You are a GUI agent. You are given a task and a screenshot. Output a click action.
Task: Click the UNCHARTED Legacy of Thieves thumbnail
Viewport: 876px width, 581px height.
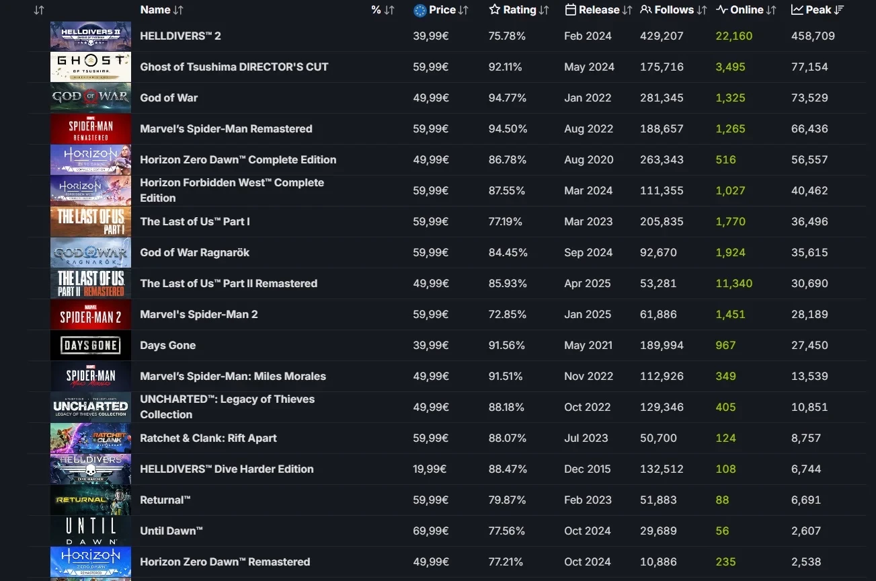pos(90,408)
